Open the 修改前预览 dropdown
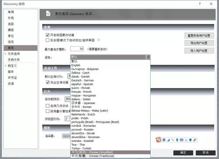This screenshot has width=219, height=159. [67, 99]
